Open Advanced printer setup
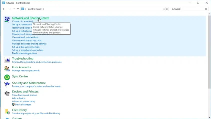 (23, 101)
